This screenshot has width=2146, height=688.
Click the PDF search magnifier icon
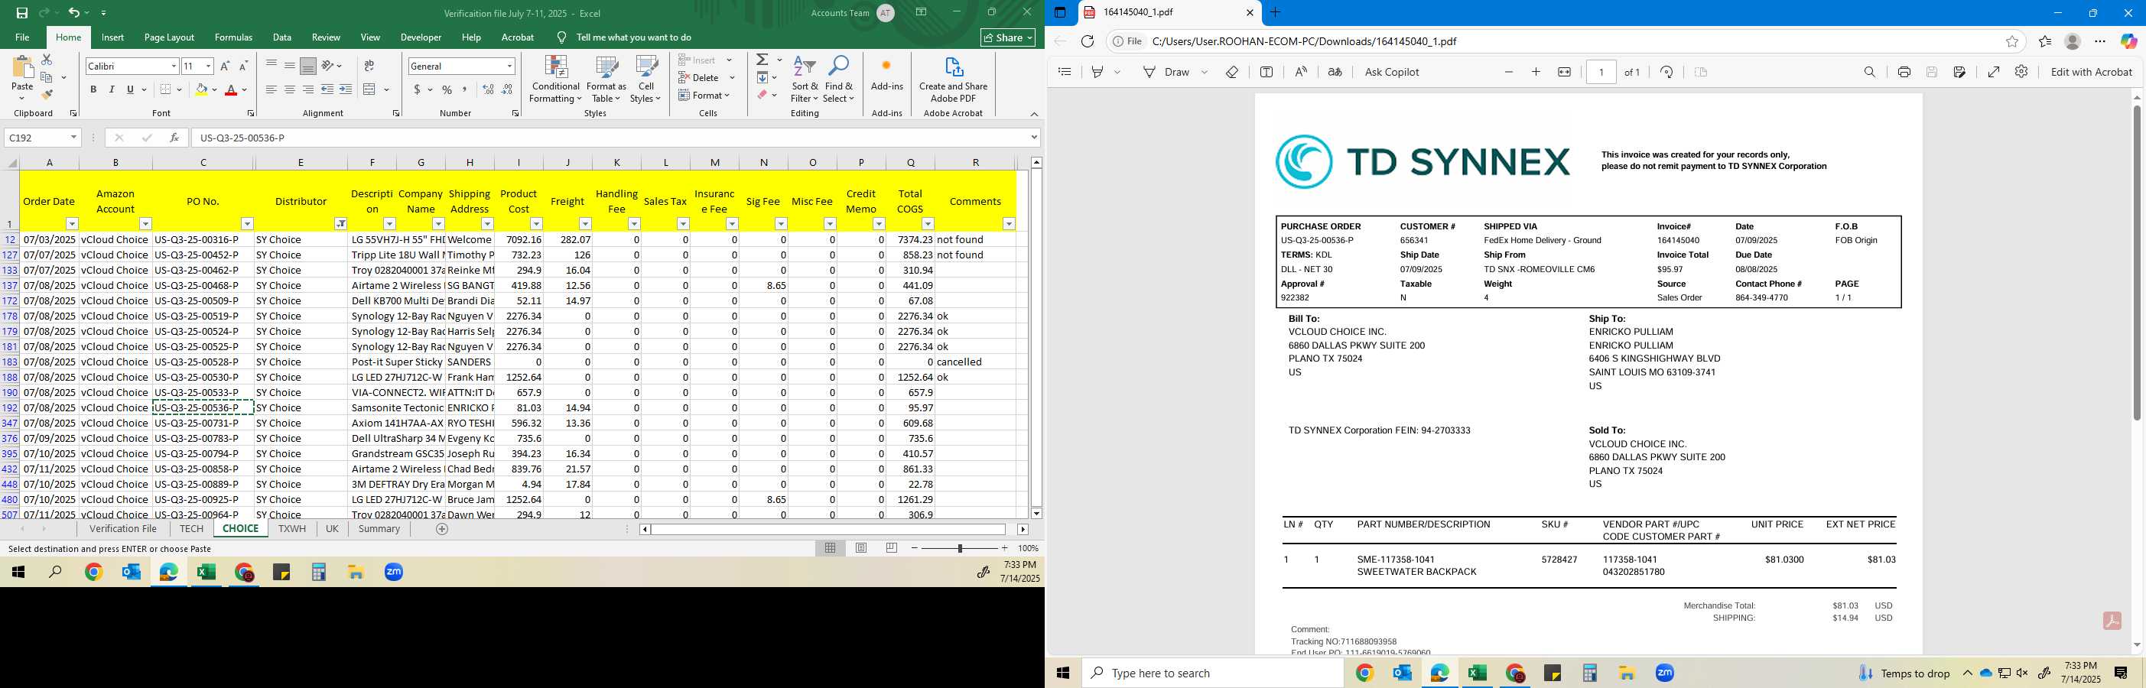(1870, 72)
